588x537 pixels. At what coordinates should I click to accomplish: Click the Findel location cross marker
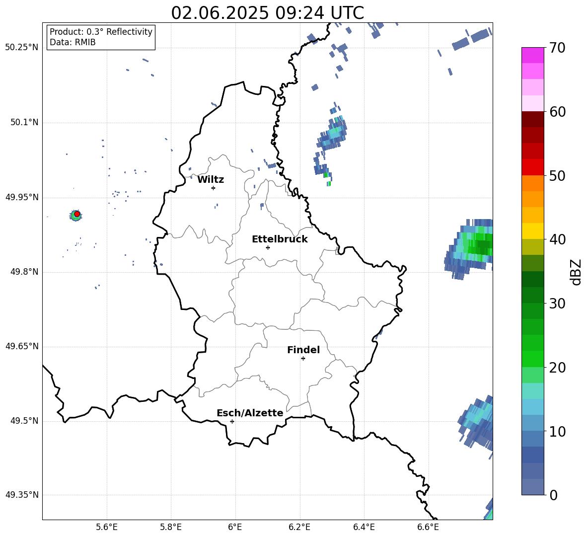303,359
